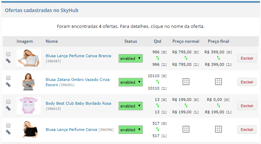Open enabled dropdown for offer 396596
This screenshot has width=261, height=144.
pyautogui.click(x=131, y=130)
